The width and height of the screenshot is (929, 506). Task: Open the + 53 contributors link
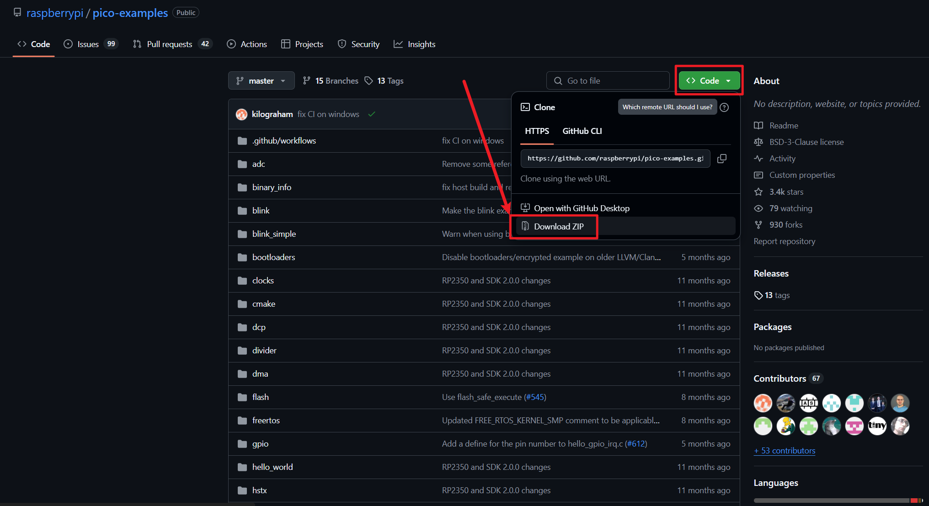tap(785, 451)
